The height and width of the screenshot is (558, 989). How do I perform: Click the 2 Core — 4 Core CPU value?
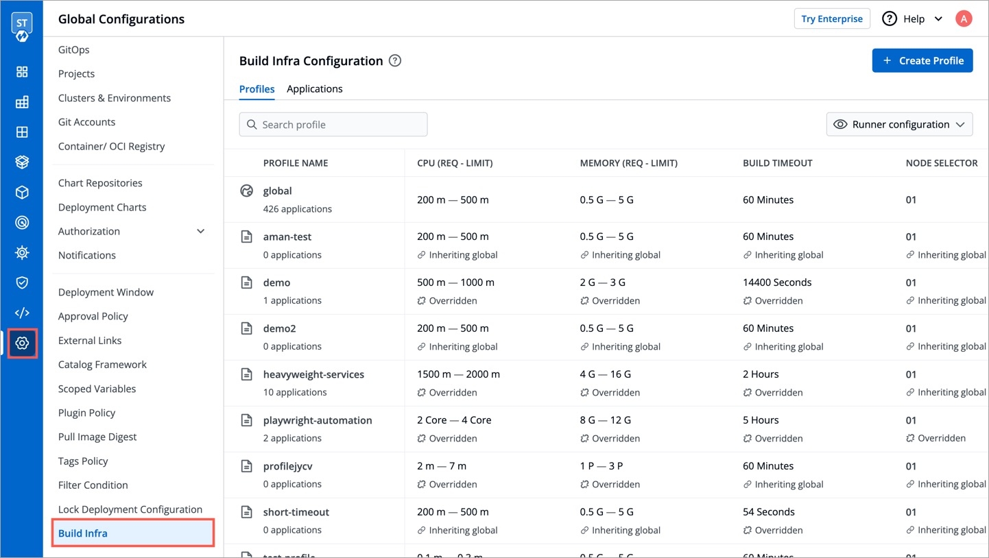pos(454,420)
